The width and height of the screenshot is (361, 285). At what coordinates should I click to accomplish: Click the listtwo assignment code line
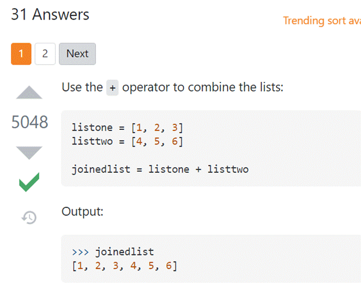pyautogui.click(x=127, y=141)
